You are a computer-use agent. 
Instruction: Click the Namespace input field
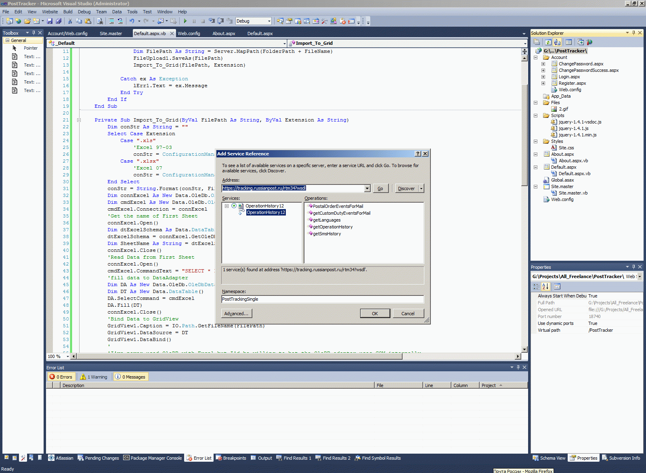(323, 299)
